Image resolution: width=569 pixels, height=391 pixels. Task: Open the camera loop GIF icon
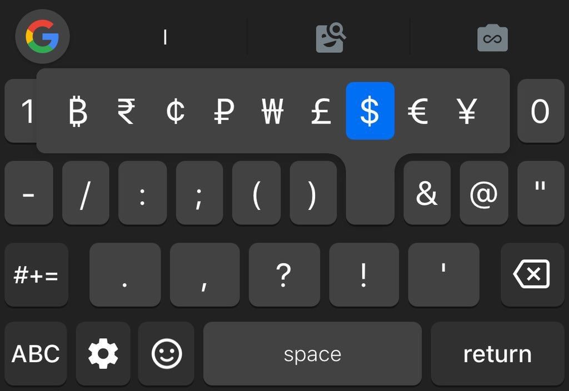point(492,38)
